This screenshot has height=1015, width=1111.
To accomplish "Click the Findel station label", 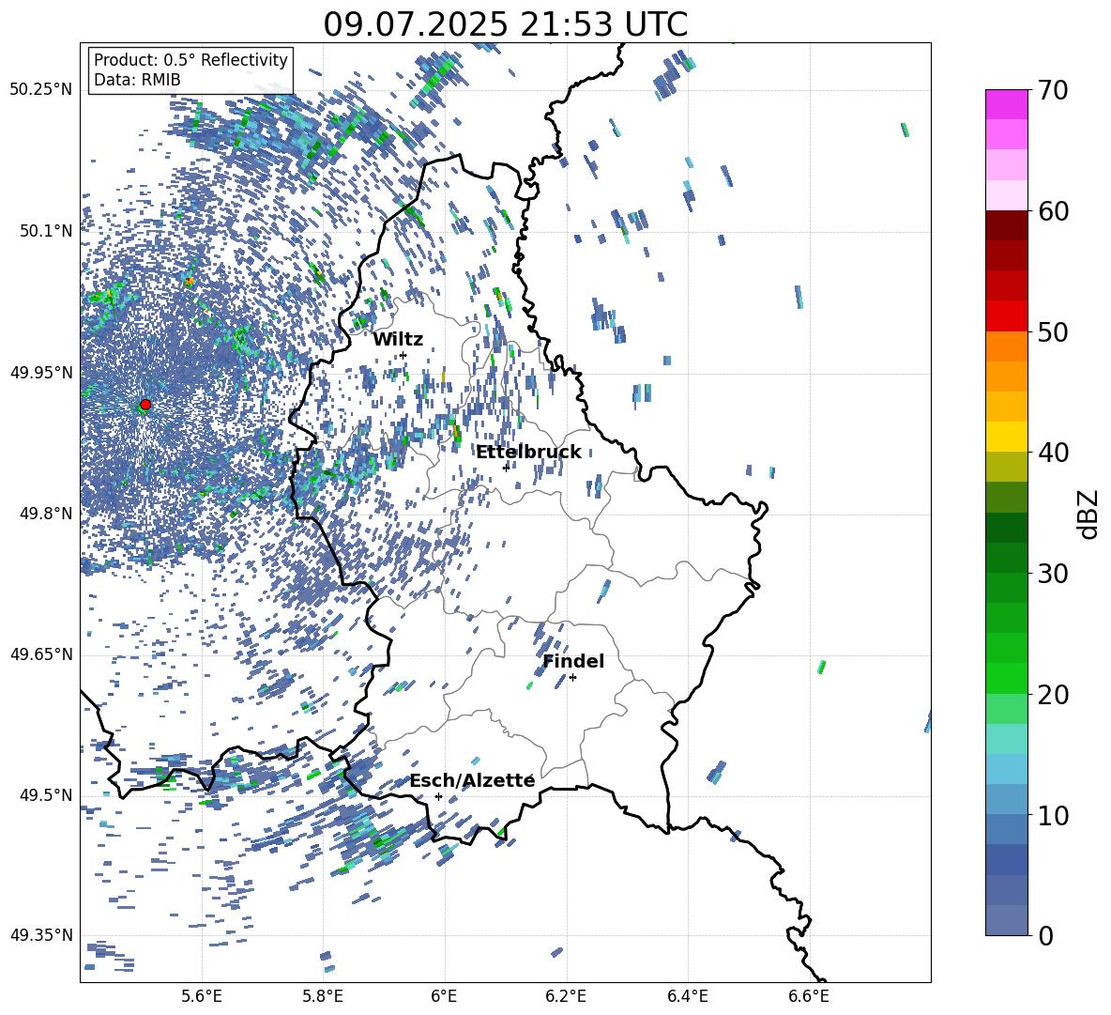I will [x=573, y=661].
